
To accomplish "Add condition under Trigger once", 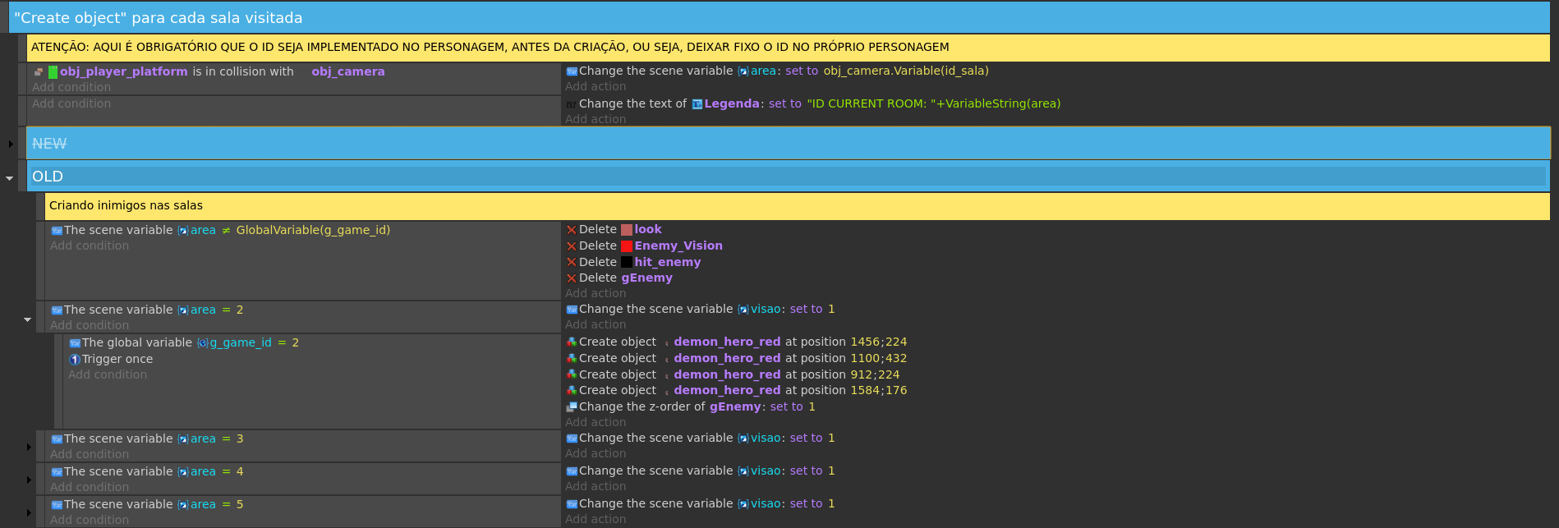I will pyautogui.click(x=108, y=375).
